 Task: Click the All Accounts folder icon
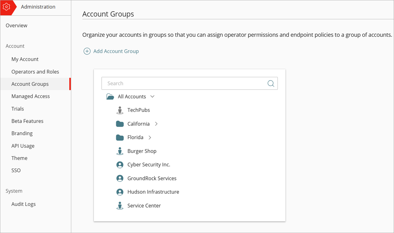[110, 96]
